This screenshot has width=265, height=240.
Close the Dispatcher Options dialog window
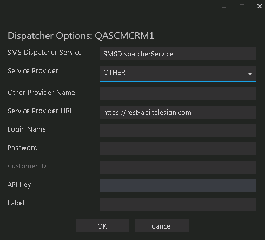pyautogui.click(x=260, y=7)
